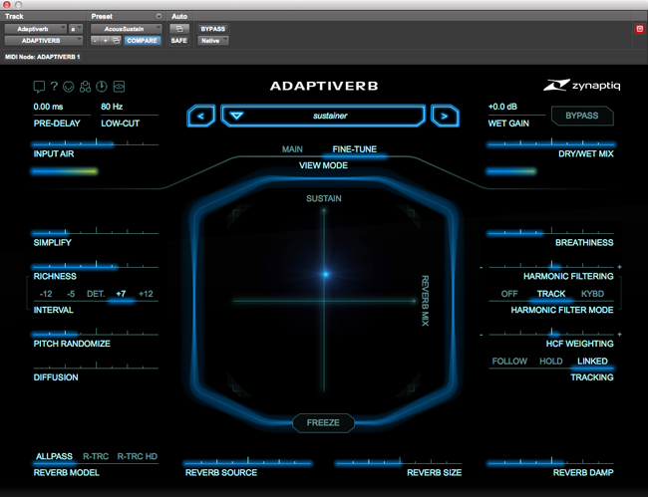Open Preset section circular menu arrow

(159, 16)
